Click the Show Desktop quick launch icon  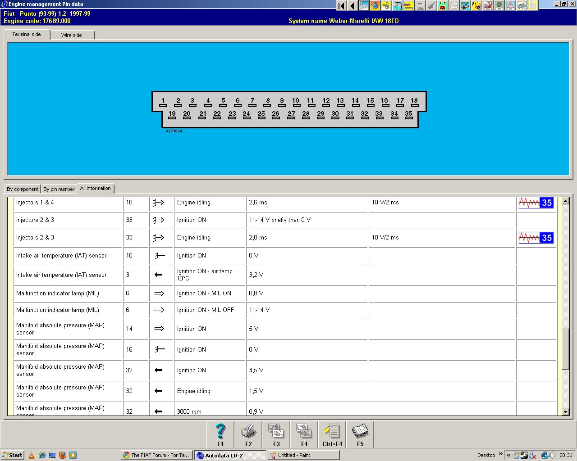pyautogui.click(x=52, y=455)
